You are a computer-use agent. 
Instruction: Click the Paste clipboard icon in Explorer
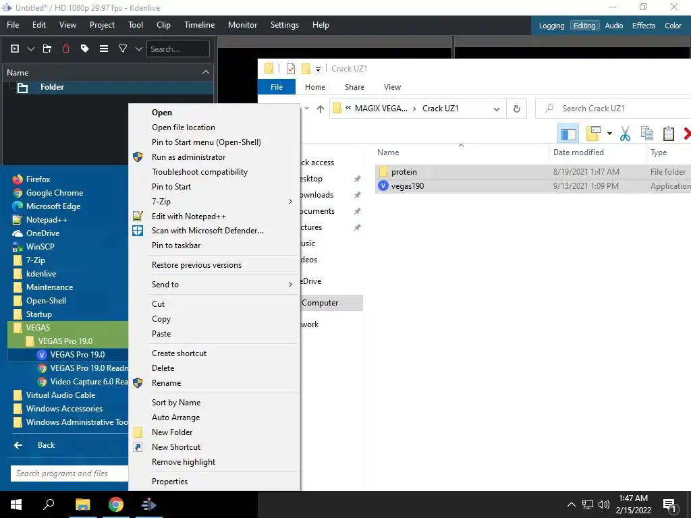tap(669, 134)
